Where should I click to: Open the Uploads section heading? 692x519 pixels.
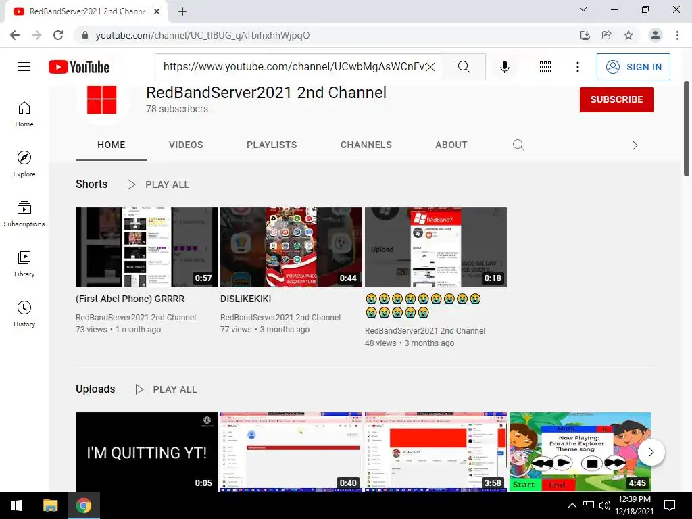click(x=95, y=389)
